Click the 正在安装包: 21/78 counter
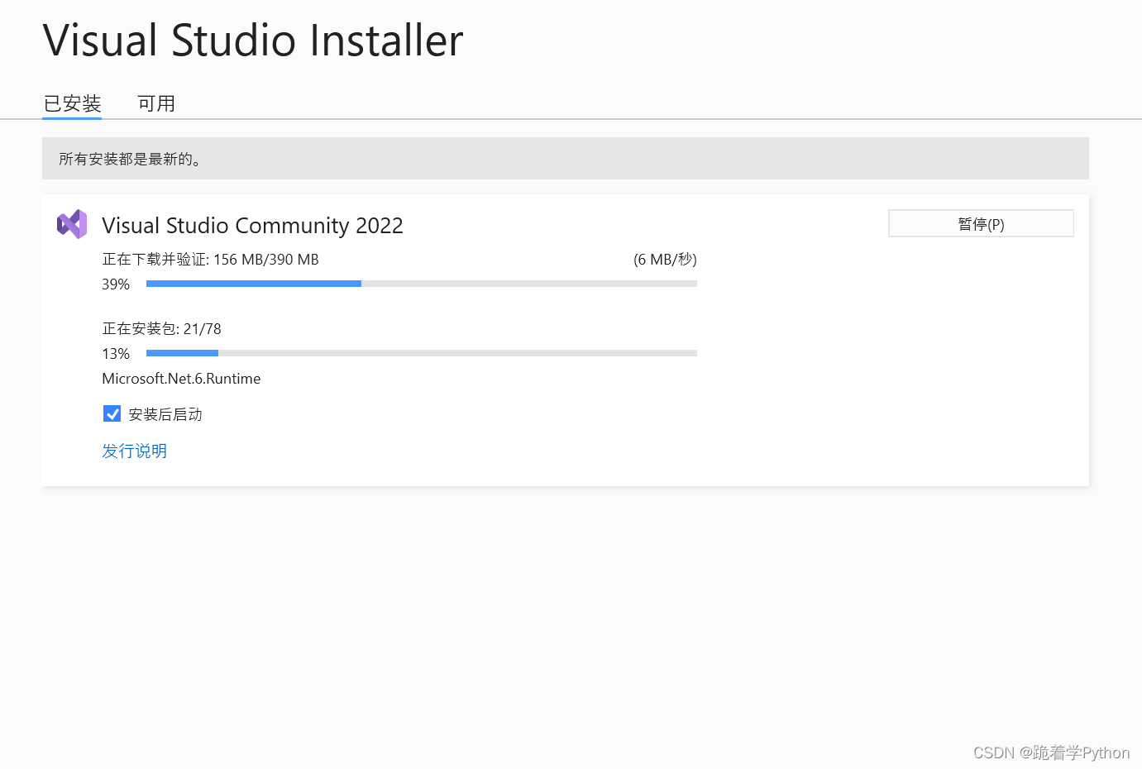This screenshot has width=1142, height=769. [x=161, y=328]
